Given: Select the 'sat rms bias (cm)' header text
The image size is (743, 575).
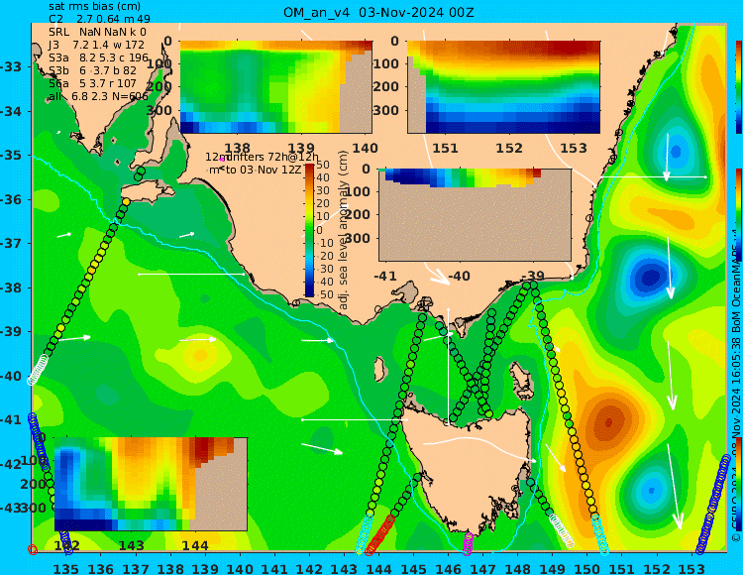Looking at the screenshot, I should (x=94, y=7).
